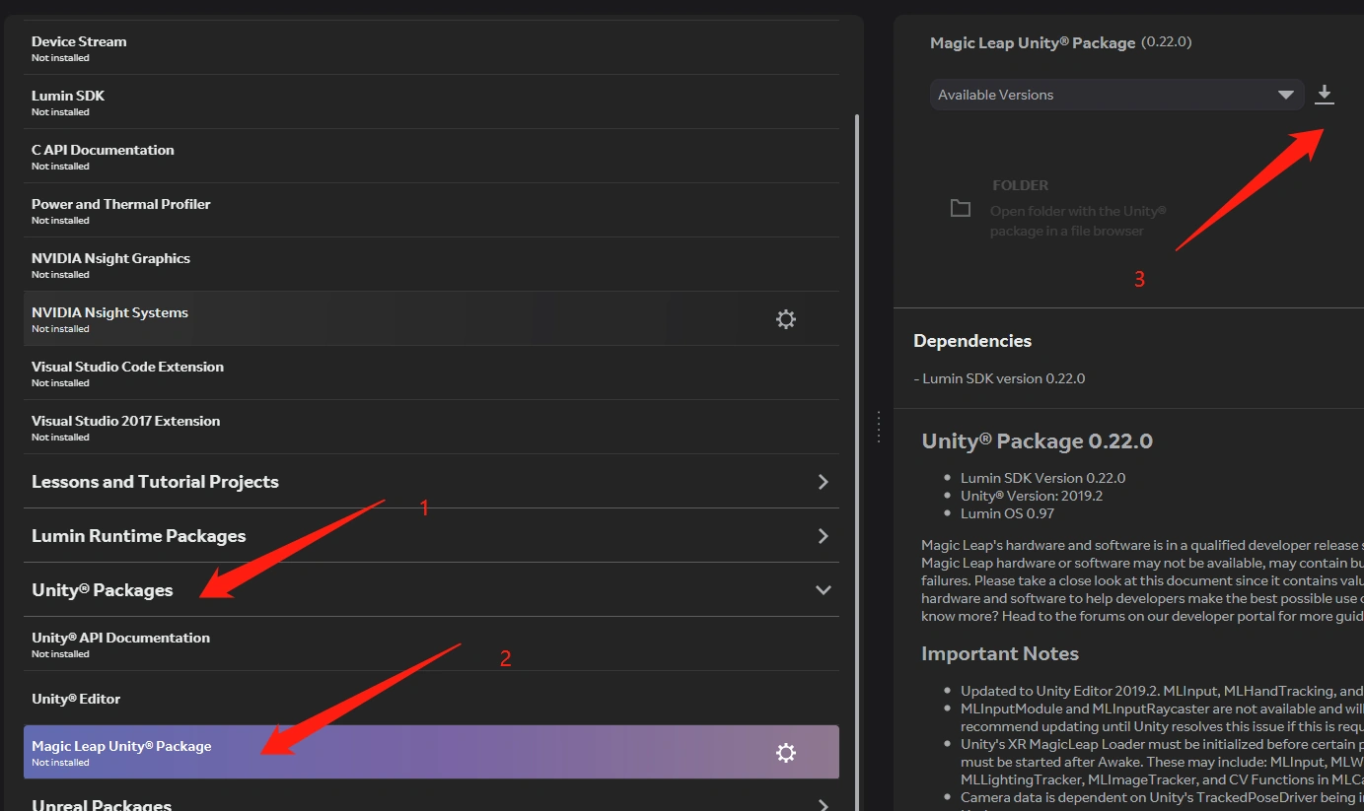Click the gear icon for Magic Leap Unity Package

(785, 753)
